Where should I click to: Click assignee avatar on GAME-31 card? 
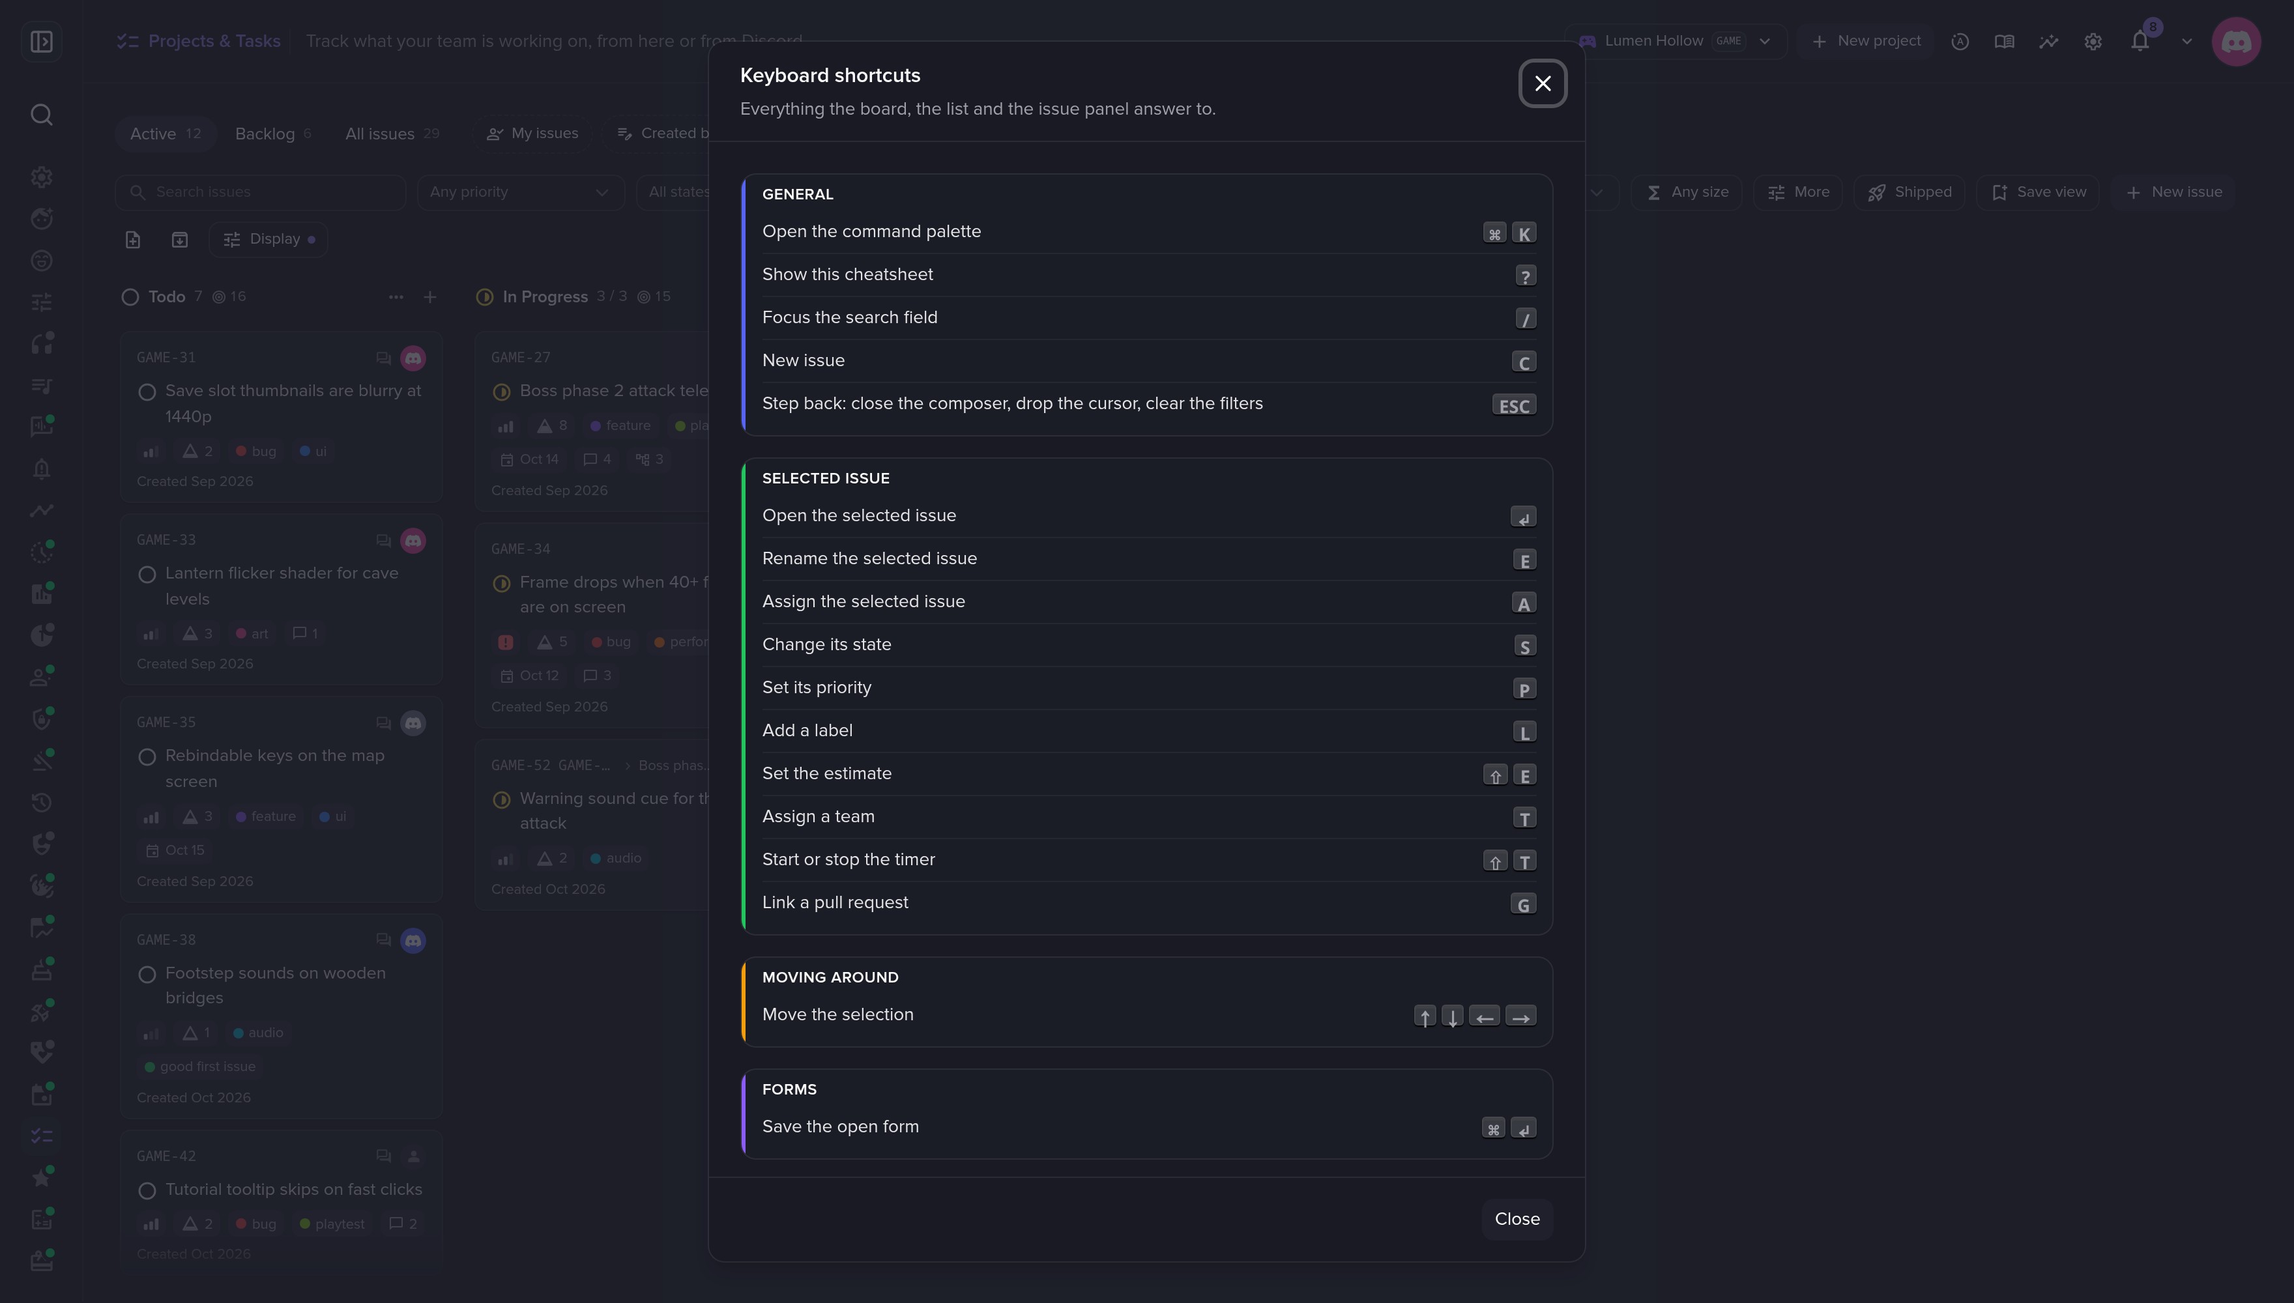click(413, 358)
